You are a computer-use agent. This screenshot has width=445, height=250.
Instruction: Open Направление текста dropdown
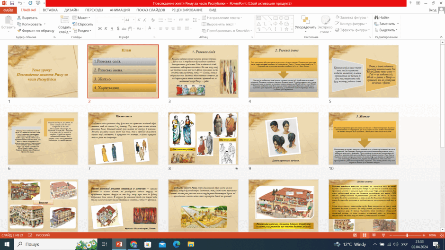pos(222,17)
